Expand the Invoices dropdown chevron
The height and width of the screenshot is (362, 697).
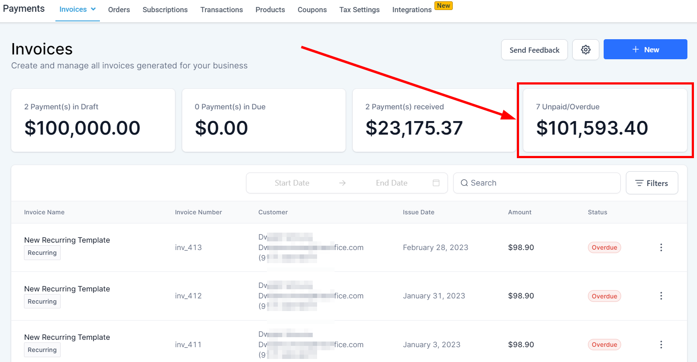[93, 9]
